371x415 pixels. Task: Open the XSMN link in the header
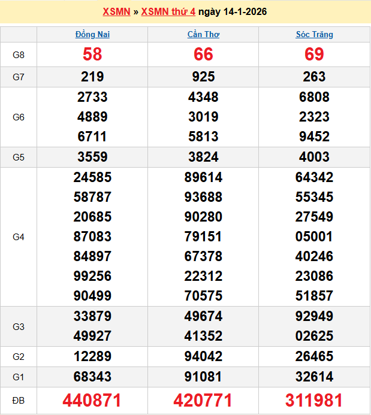[116, 11]
